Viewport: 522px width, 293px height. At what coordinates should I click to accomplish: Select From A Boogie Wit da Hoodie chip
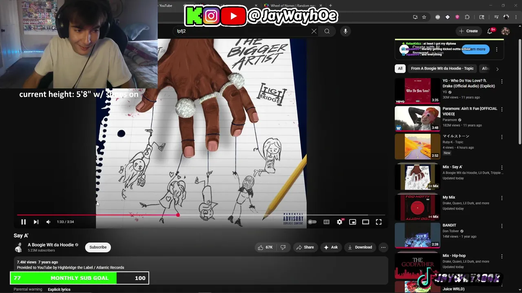click(x=442, y=68)
